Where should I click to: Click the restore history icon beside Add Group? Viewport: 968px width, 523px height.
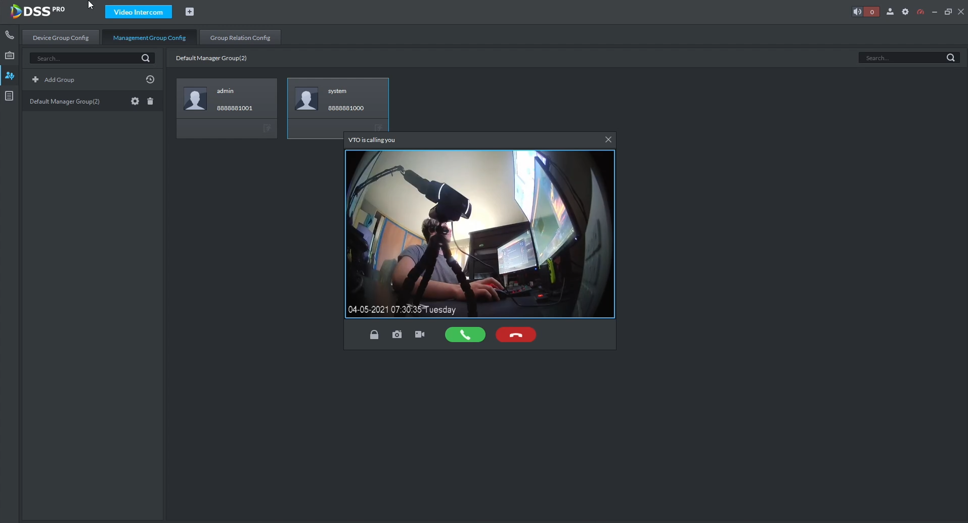pos(150,79)
